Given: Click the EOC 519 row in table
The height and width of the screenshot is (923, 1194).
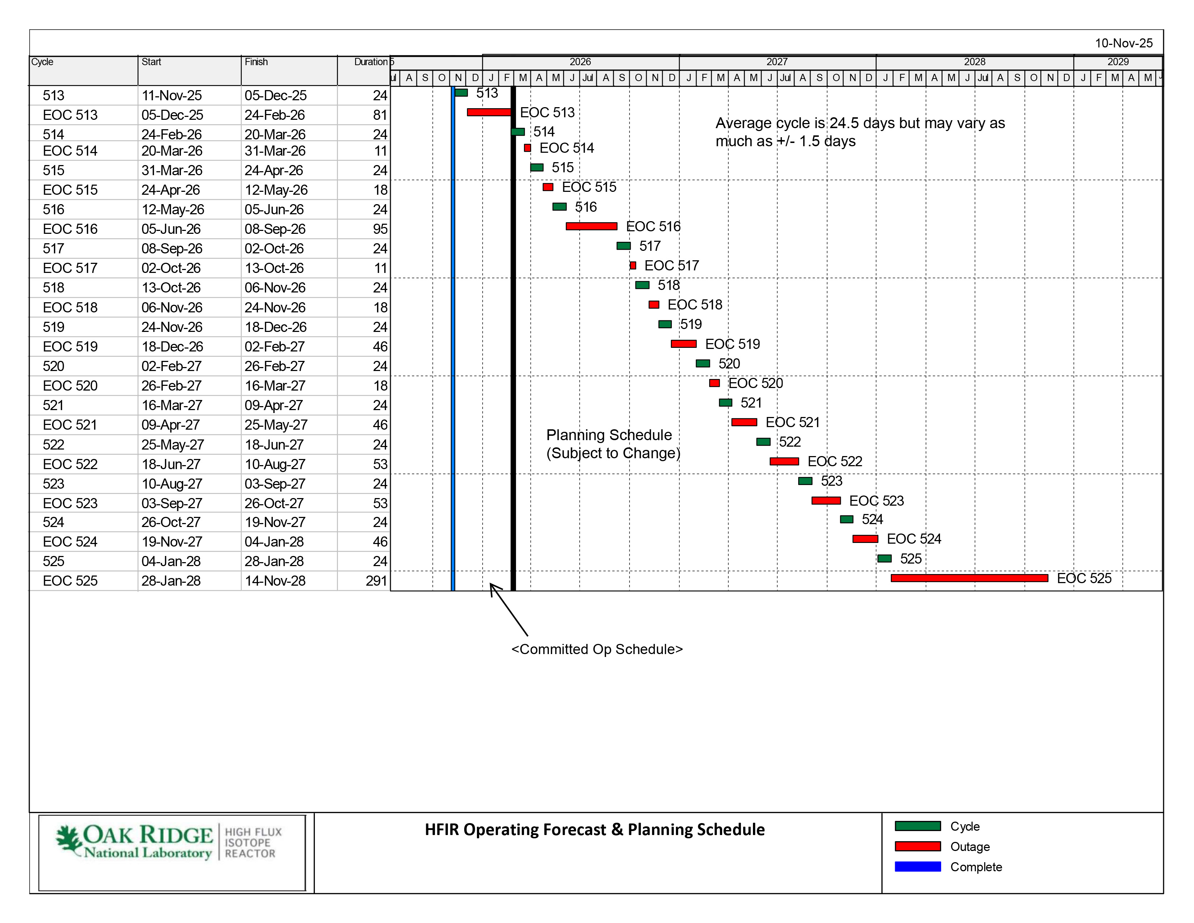Looking at the screenshot, I should pyautogui.click(x=70, y=347).
